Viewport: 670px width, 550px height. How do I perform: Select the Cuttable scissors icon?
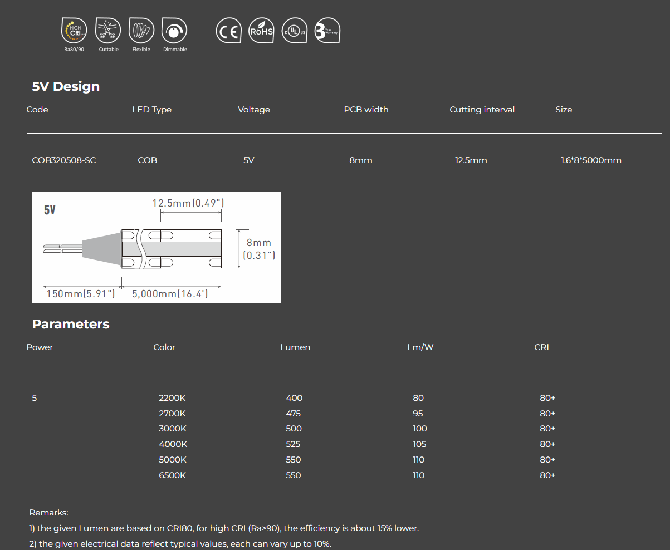107,31
